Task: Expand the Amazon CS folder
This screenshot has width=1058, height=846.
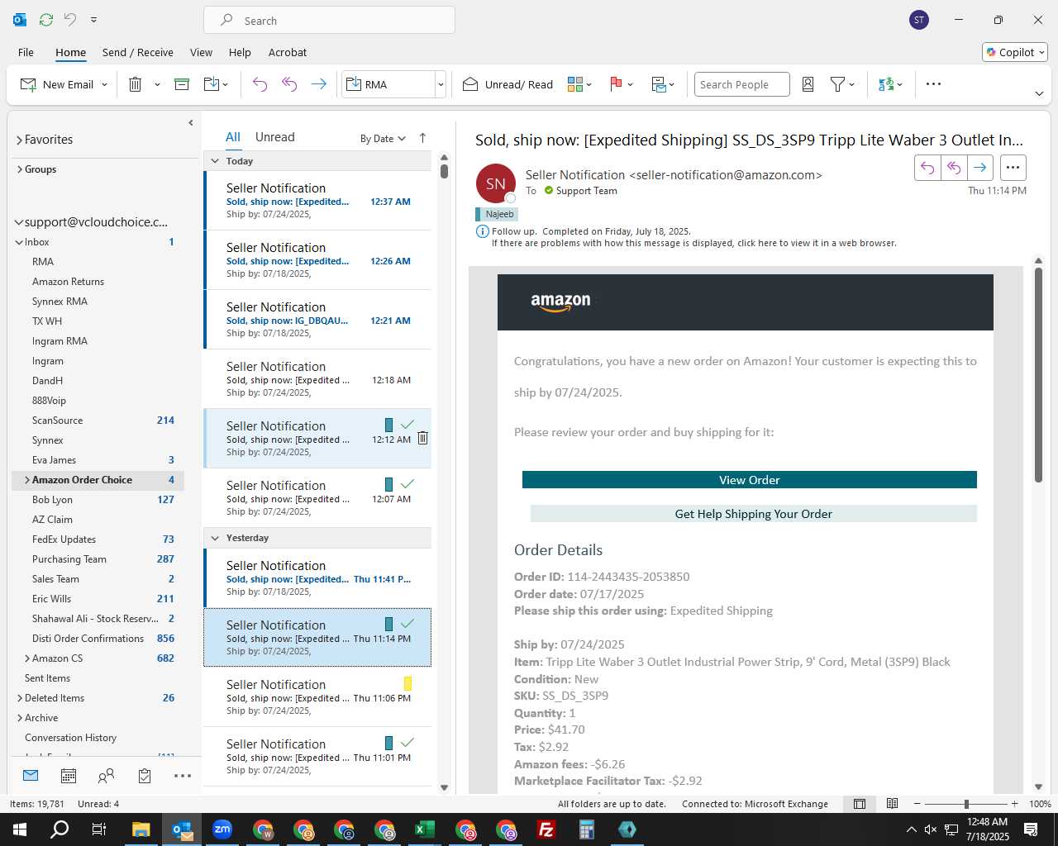Action: pos(27,658)
